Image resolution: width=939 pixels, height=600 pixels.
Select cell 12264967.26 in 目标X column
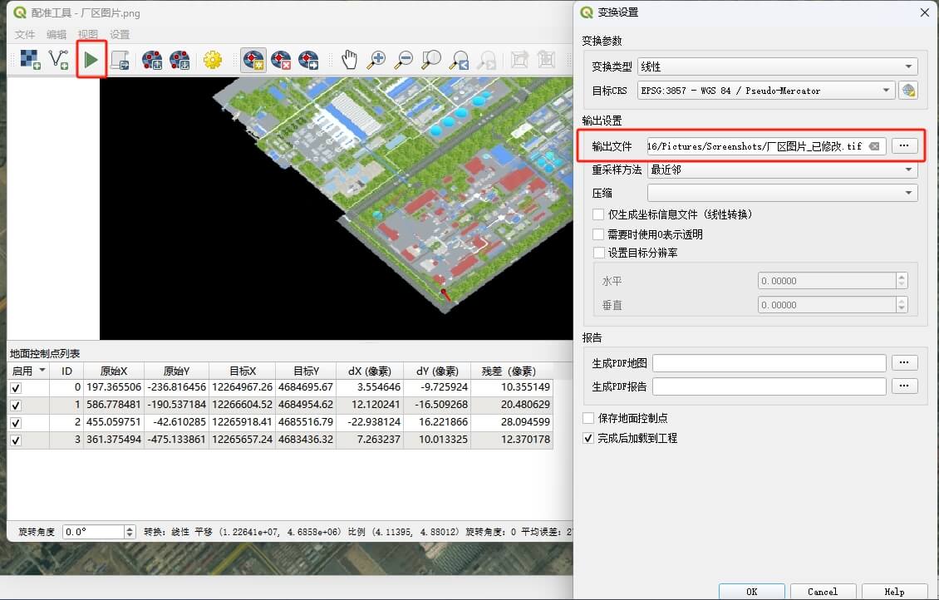coord(242,387)
